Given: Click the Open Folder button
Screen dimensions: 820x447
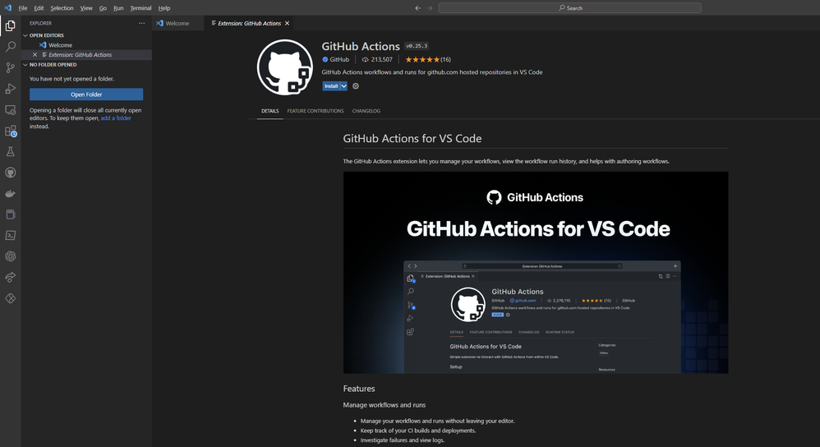Looking at the screenshot, I should [86, 94].
